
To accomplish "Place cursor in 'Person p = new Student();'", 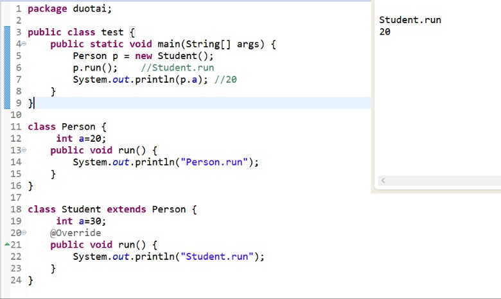I will 143,56.
